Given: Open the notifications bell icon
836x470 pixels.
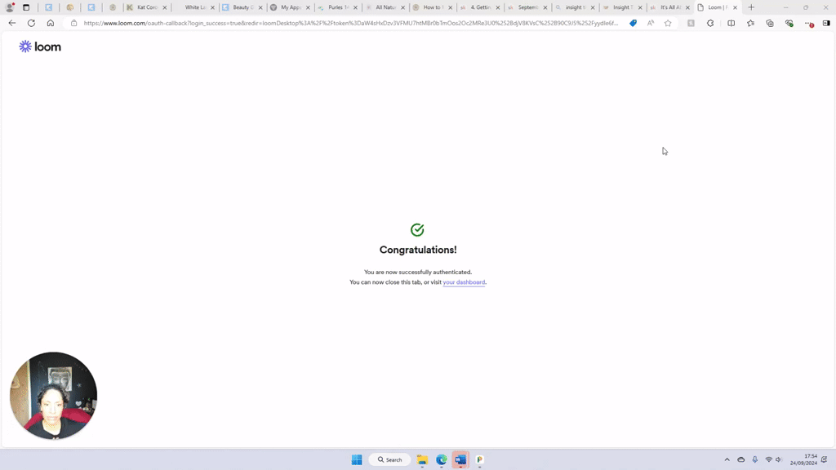Looking at the screenshot, I should pos(825,459).
